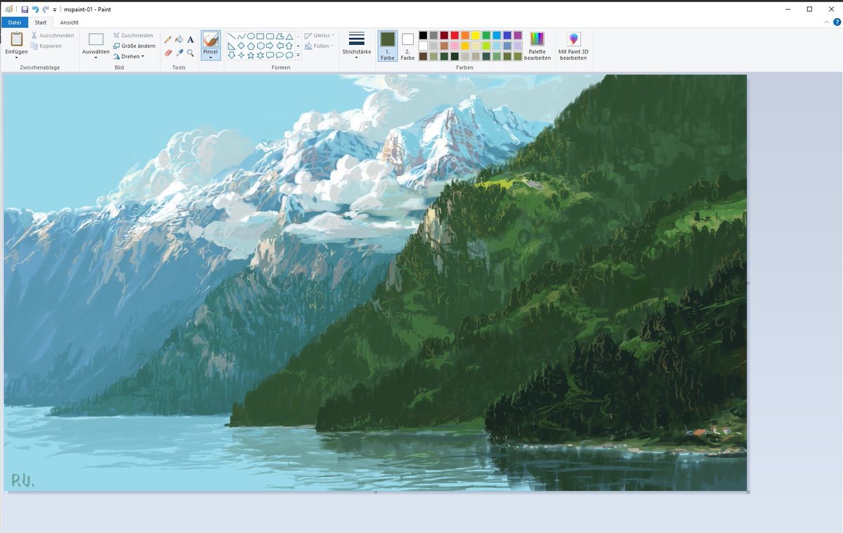Select the eyedropper color picker tool

point(179,53)
